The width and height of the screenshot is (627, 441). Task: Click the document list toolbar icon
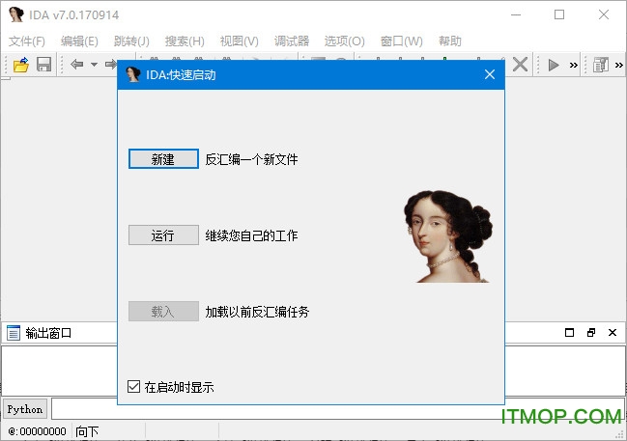click(x=600, y=65)
